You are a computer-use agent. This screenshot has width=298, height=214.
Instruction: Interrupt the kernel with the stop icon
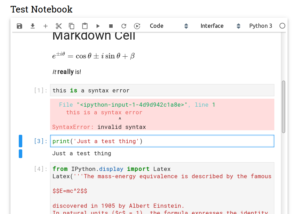point(111,26)
